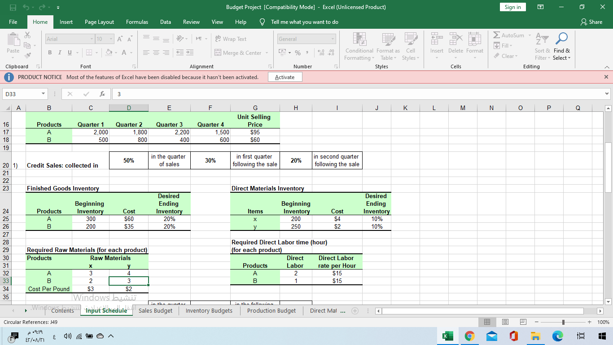The width and height of the screenshot is (613, 345).
Task: Toggle center horizontal alignment
Action: tap(156, 53)
